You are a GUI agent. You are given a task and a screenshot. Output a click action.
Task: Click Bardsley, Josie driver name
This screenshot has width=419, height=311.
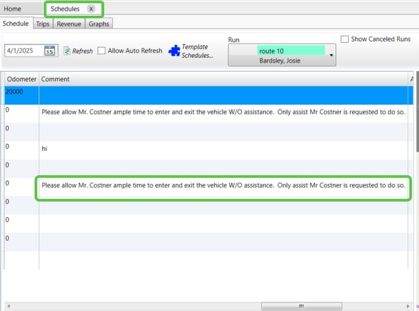click(280, 61)
